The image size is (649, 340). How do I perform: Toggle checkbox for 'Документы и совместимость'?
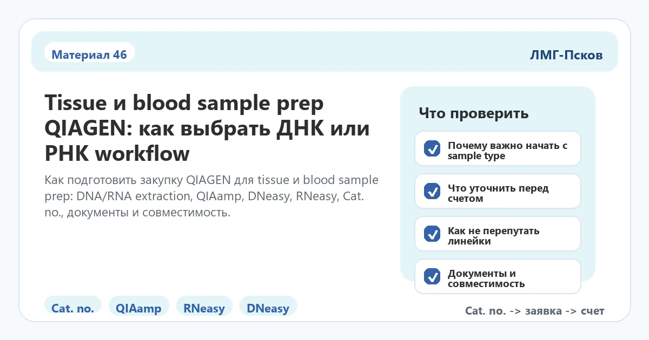pos(432,276)
